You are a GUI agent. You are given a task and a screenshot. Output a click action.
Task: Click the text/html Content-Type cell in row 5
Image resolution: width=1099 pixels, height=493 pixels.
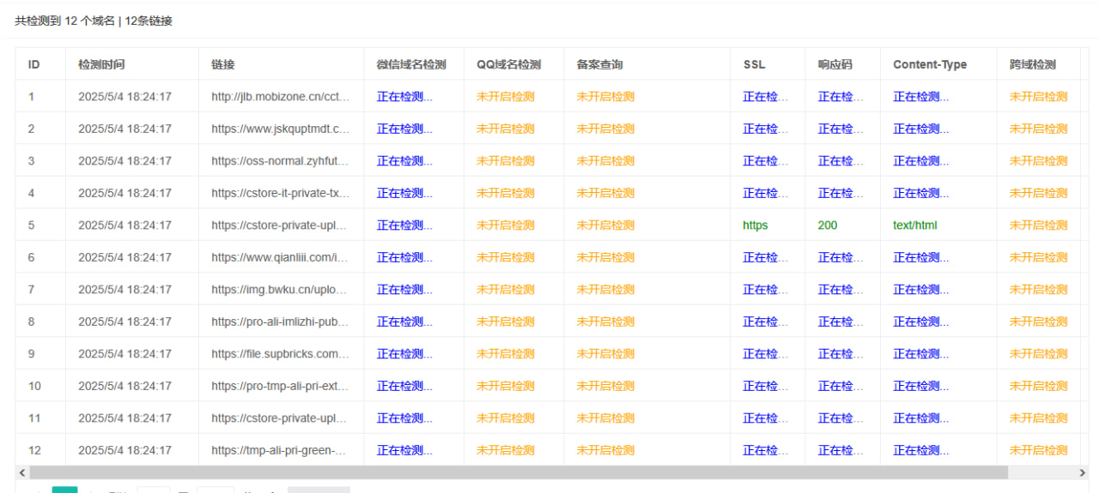tap(914, 225)
